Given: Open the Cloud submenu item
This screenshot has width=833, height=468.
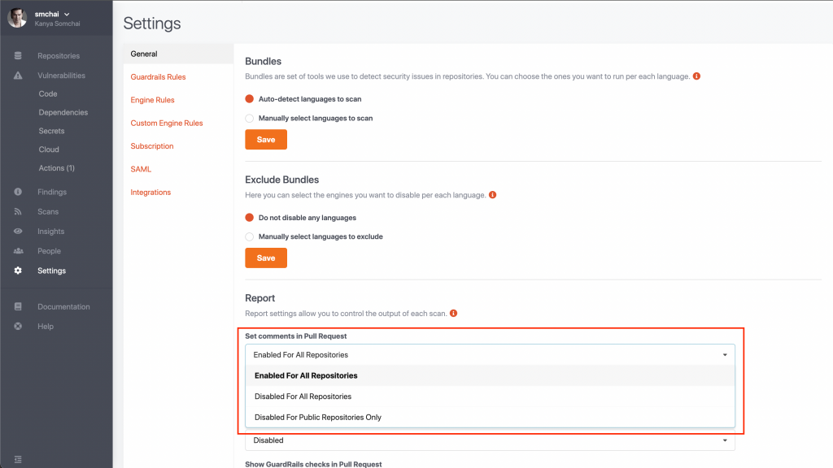Looking at the screenshot, I should point(49,149).
